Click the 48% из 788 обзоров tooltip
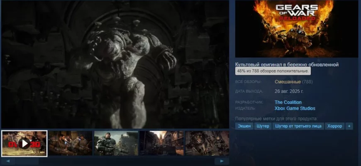The height and width of the screenshot is (166, 361). point(273,71)
